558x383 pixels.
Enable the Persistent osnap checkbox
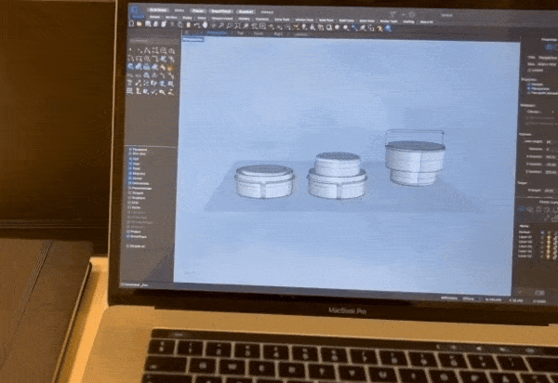tap(130, 150)
